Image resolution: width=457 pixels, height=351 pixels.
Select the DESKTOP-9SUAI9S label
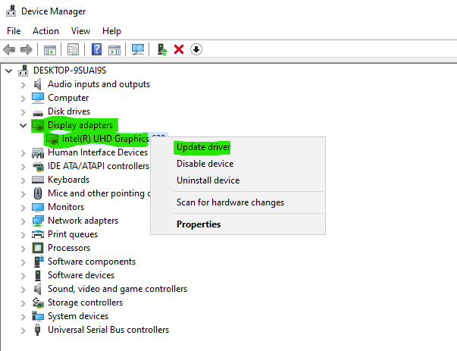70,71
